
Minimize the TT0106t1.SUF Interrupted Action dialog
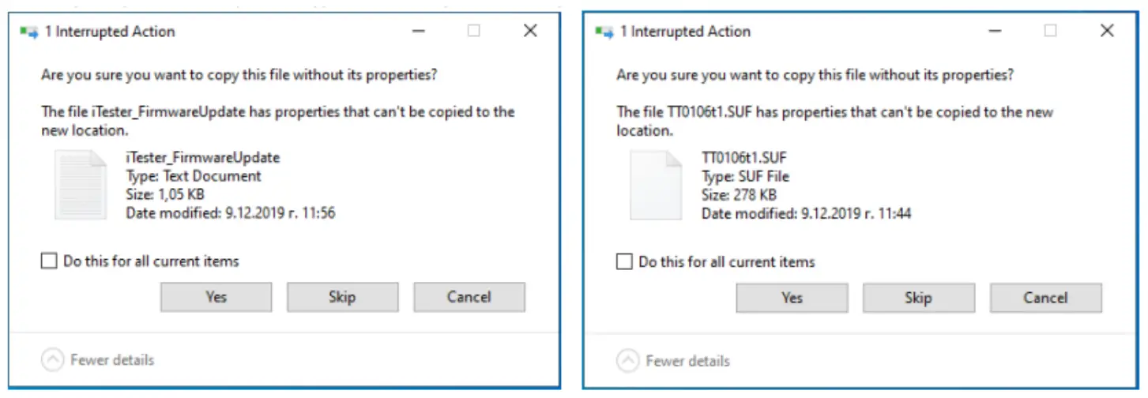[x=993, y=31]
